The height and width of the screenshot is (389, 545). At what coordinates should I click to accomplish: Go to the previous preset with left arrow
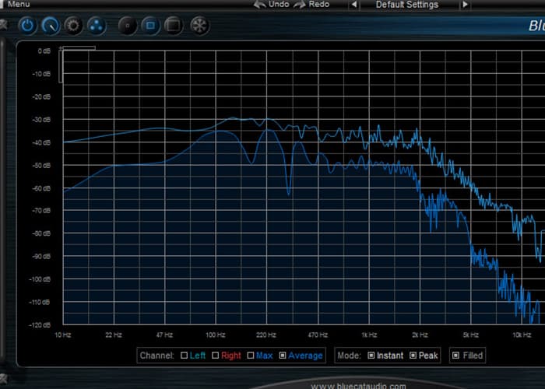point(354,5)
